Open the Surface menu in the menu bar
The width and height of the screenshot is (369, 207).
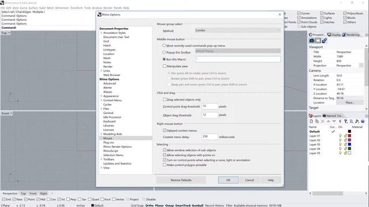(33, 7)
